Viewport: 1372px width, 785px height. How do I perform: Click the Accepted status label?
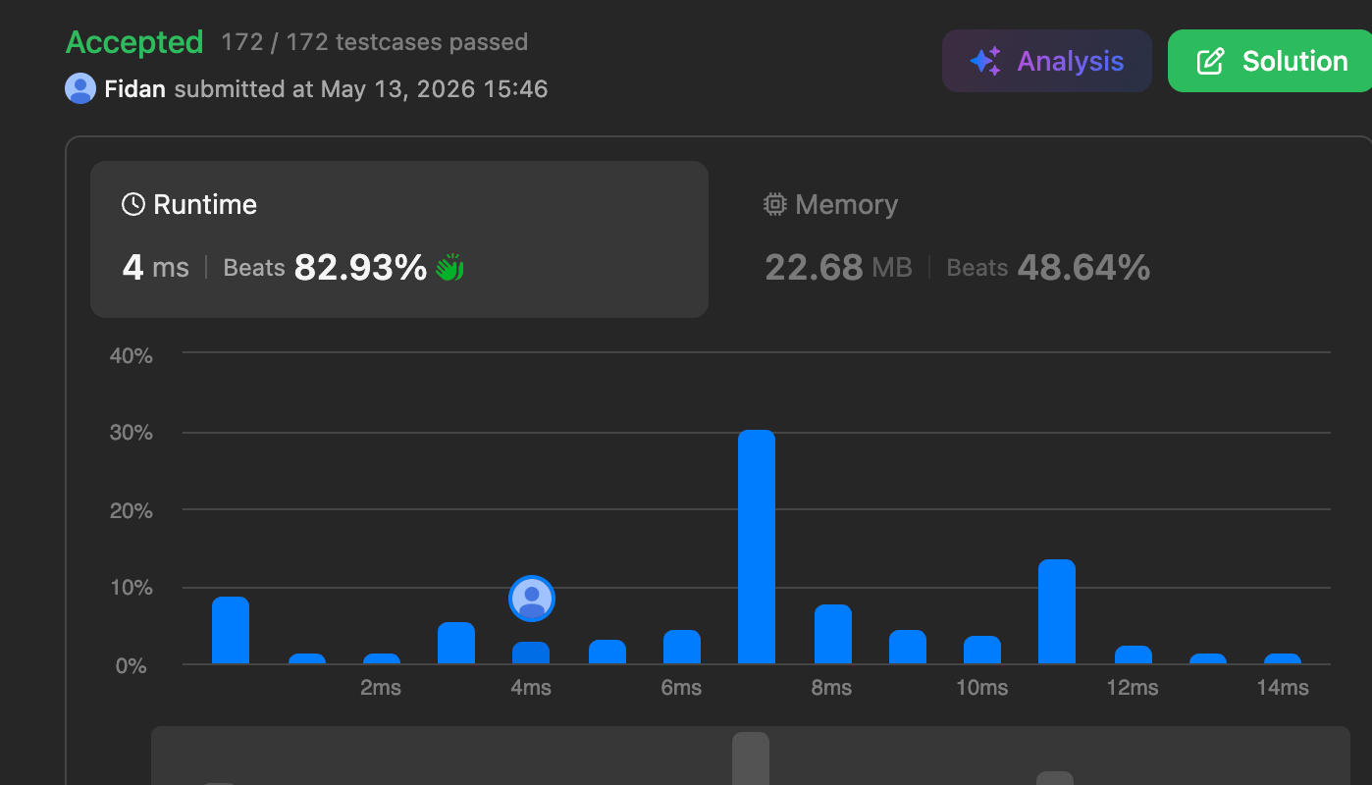click(134, 42)
